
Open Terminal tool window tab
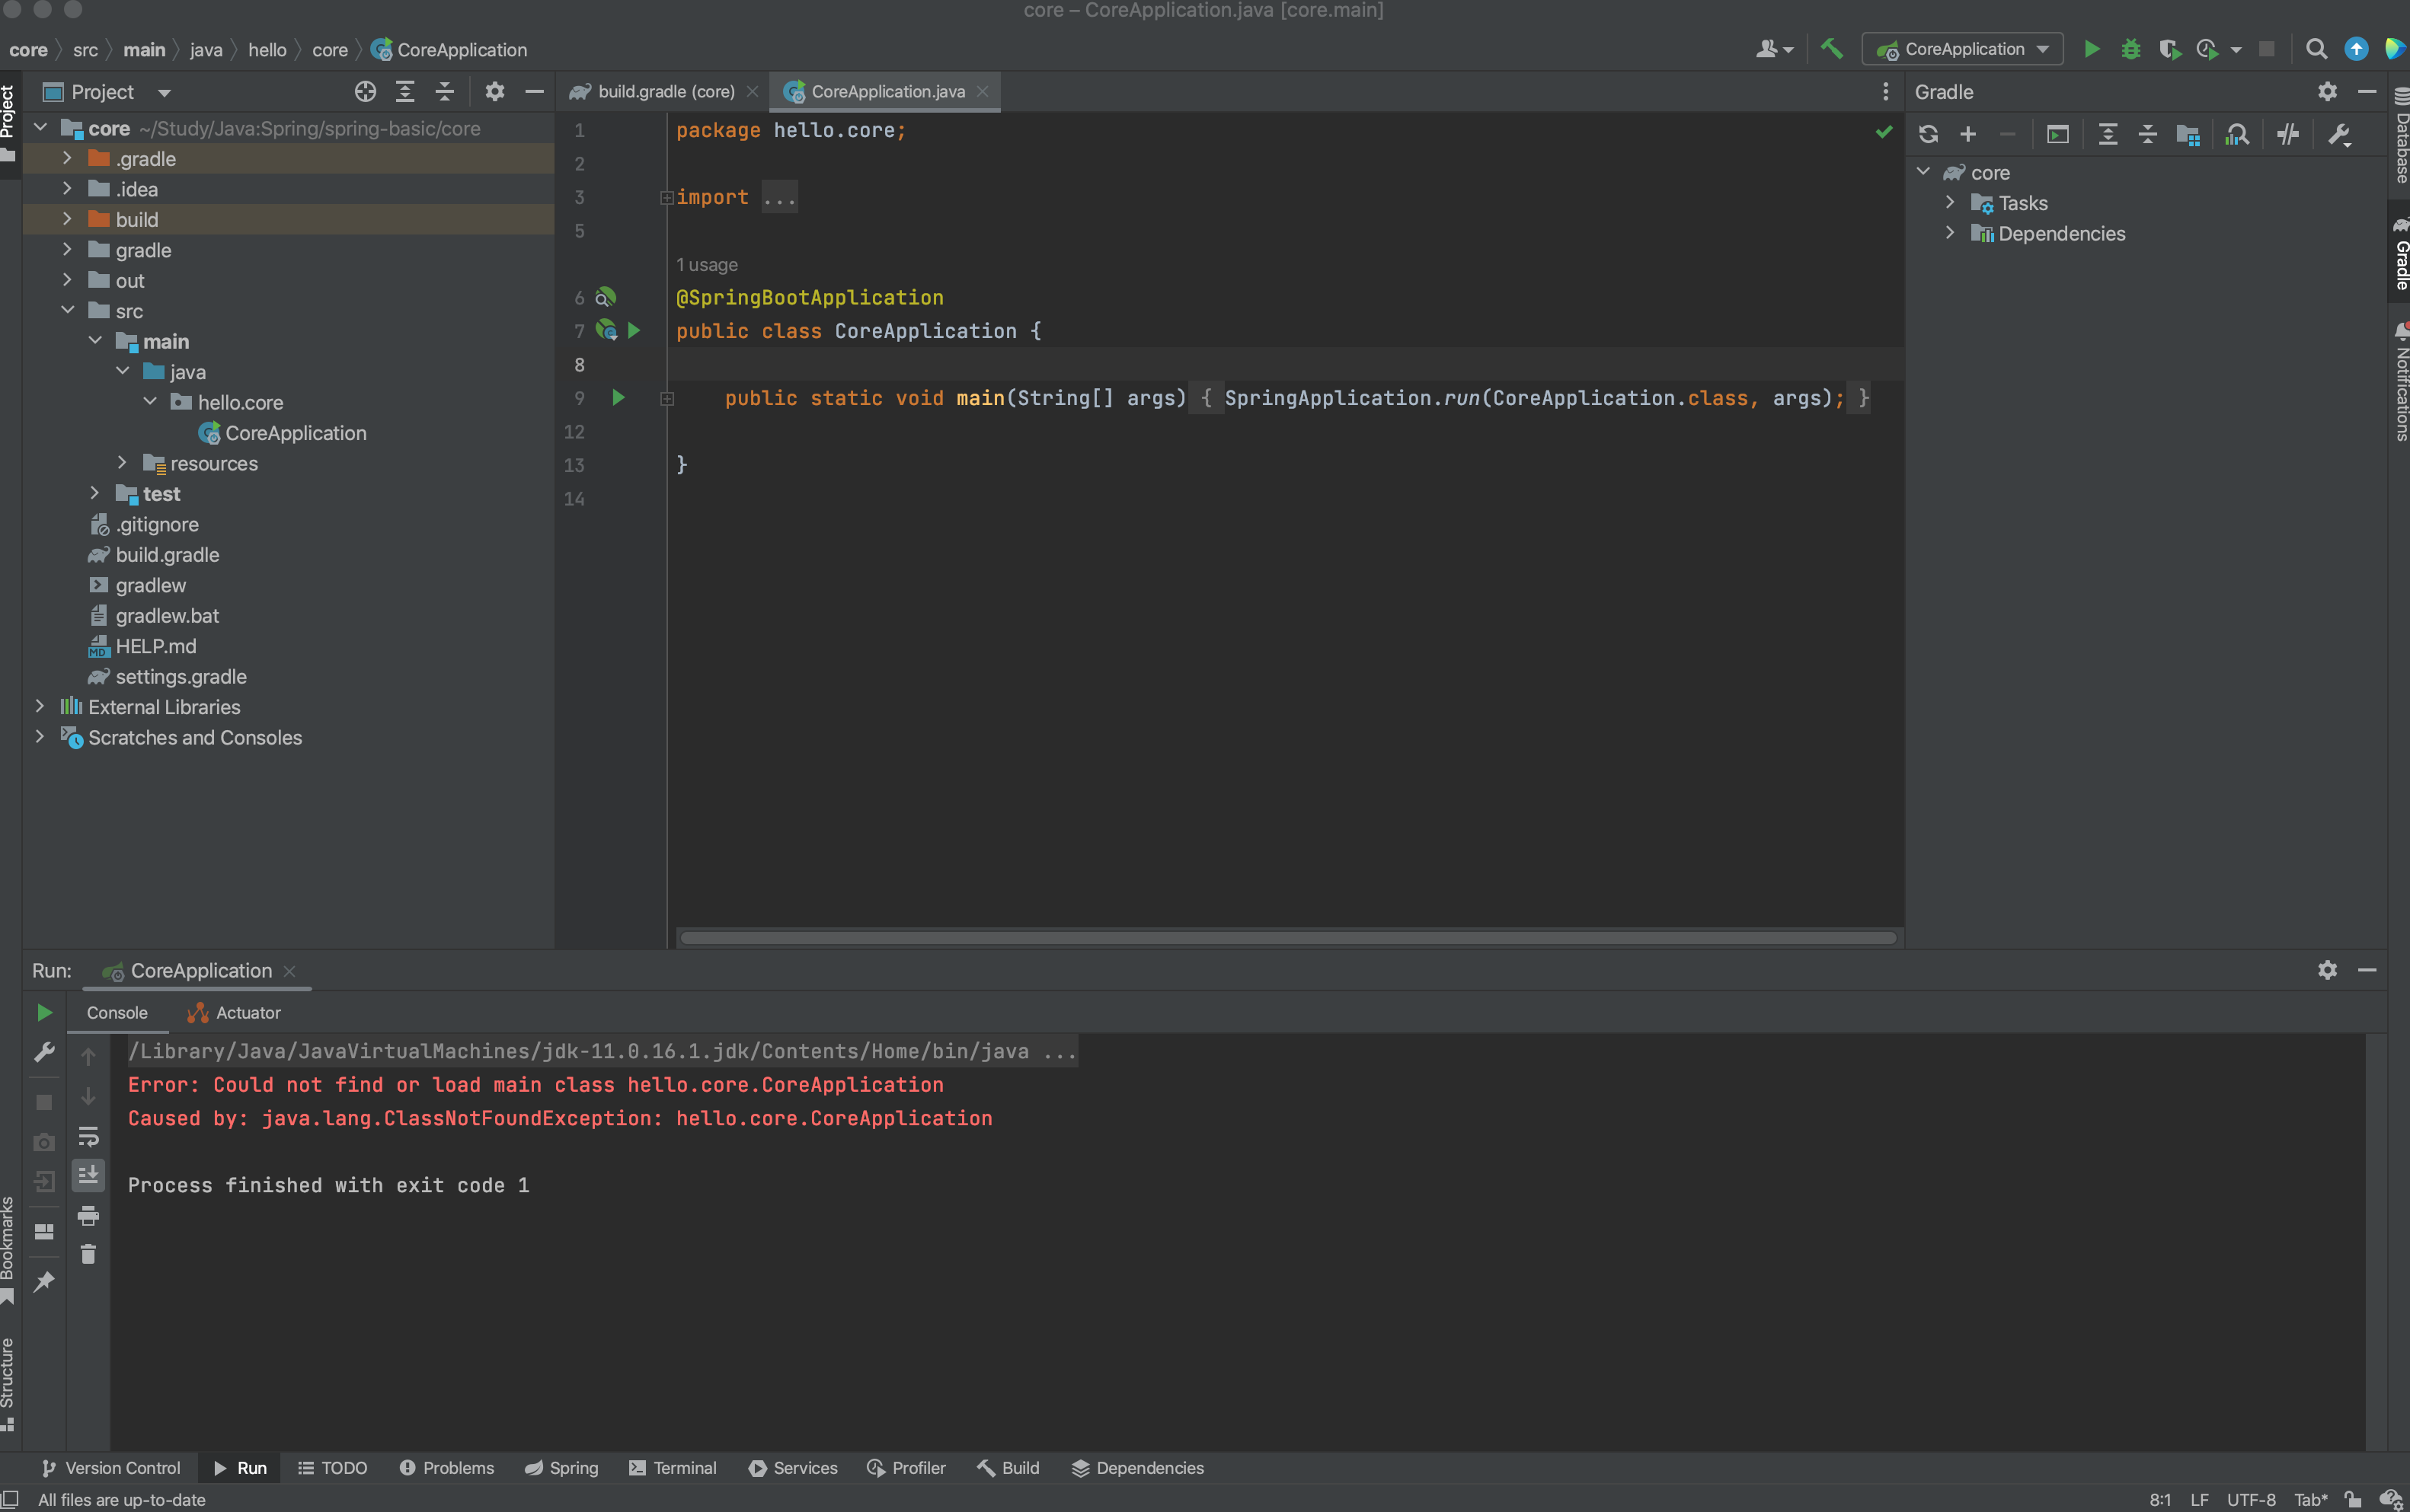tap(673, 1468)
